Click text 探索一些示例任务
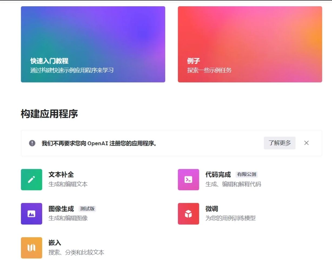Viewport: 332px width, 267px height. click(x=210, y=70)
